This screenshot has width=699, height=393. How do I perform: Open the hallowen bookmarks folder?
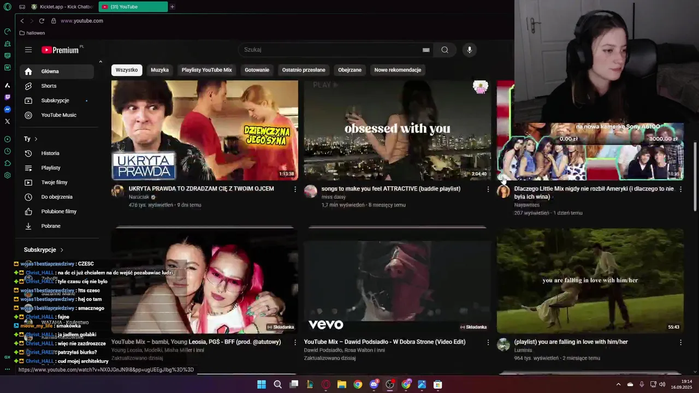(32, 33)
